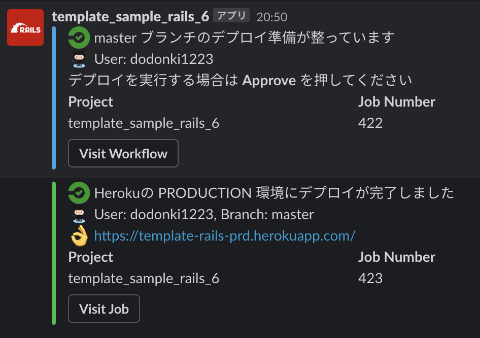The image size is (480, 338).
Task: Click the Rails app avatar logo
Action: click(25, 27)
